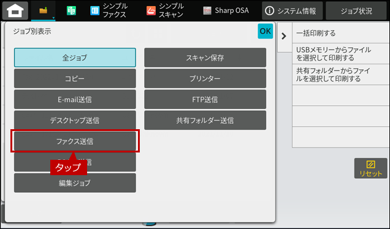This screenshot has width=390, height=229.
Task: Select E-mail送信 job filter
Action: (75, 99)
